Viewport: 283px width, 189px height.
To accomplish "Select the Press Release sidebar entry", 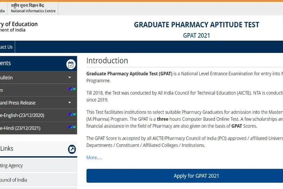I will [x=18, y=103].
